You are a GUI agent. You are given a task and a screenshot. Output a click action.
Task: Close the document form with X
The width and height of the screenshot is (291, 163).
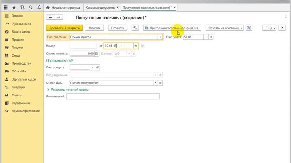(x=286, y=17)
